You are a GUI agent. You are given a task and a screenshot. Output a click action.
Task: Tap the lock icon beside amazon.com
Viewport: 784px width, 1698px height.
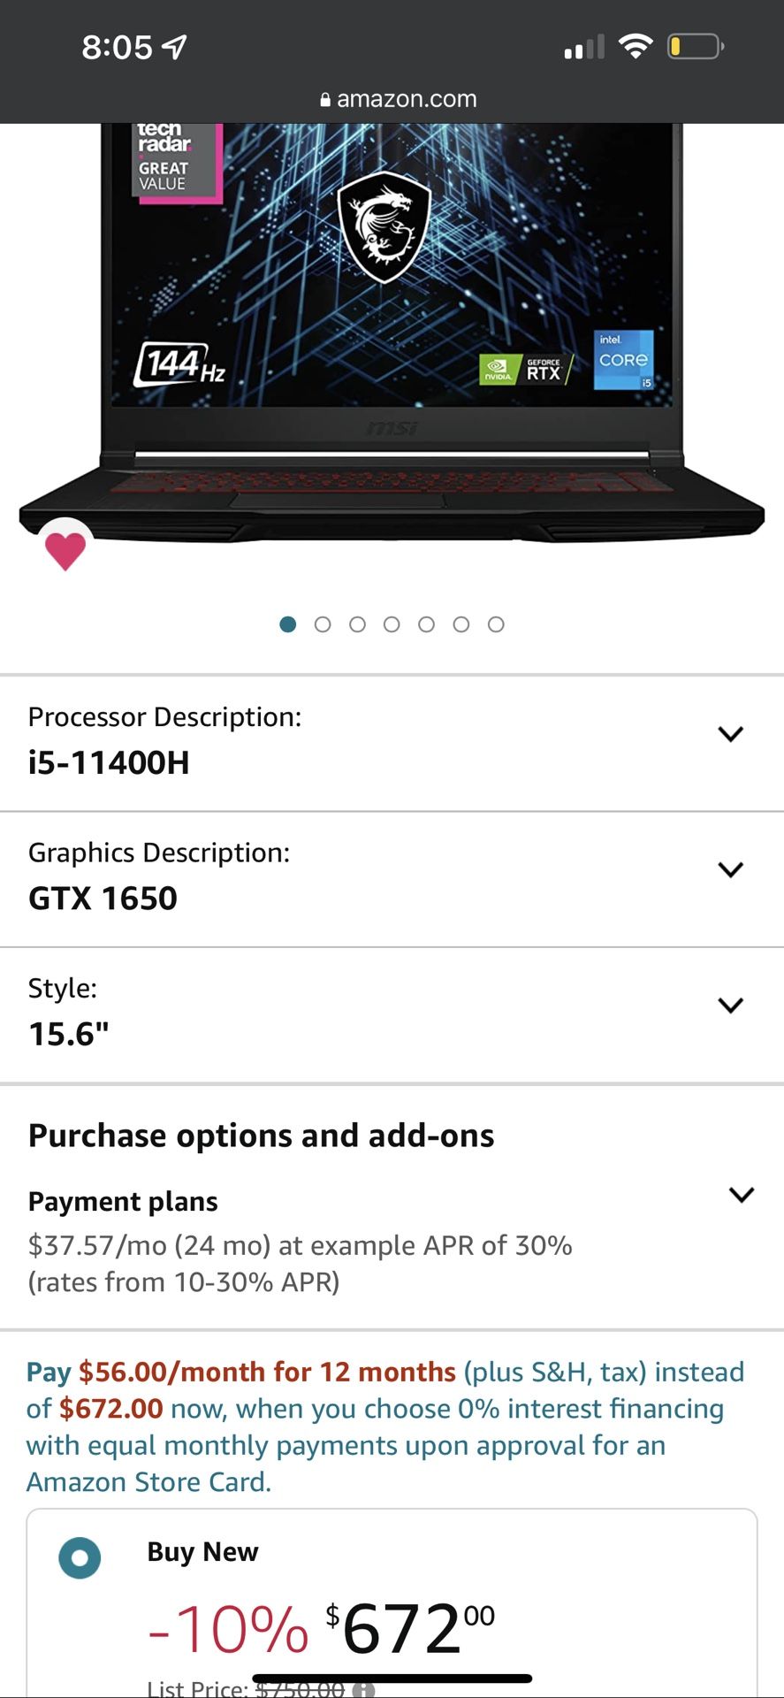[325, 98]
